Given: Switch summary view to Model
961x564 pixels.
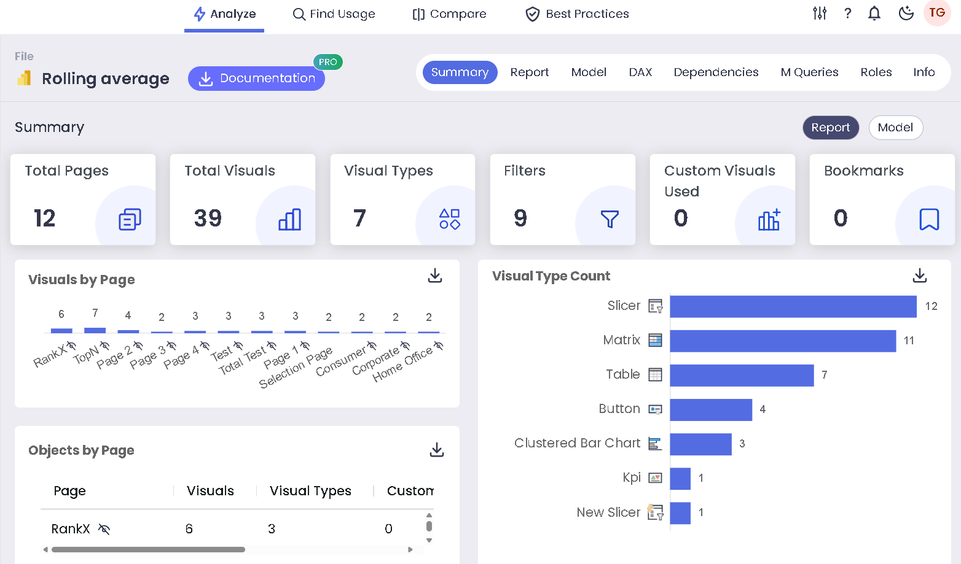Looking at the screenshot, I should tap(895, 128).
